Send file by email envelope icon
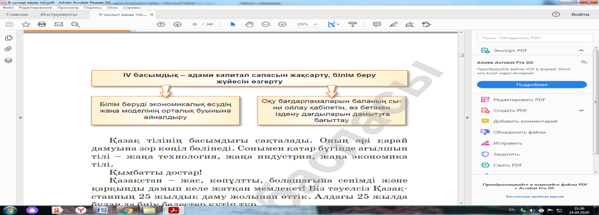 pyautogui.click(x=58, y=24)
